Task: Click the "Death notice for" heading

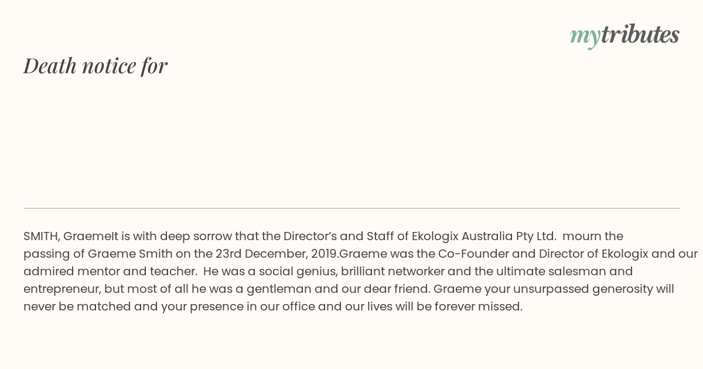Action: 95,66
